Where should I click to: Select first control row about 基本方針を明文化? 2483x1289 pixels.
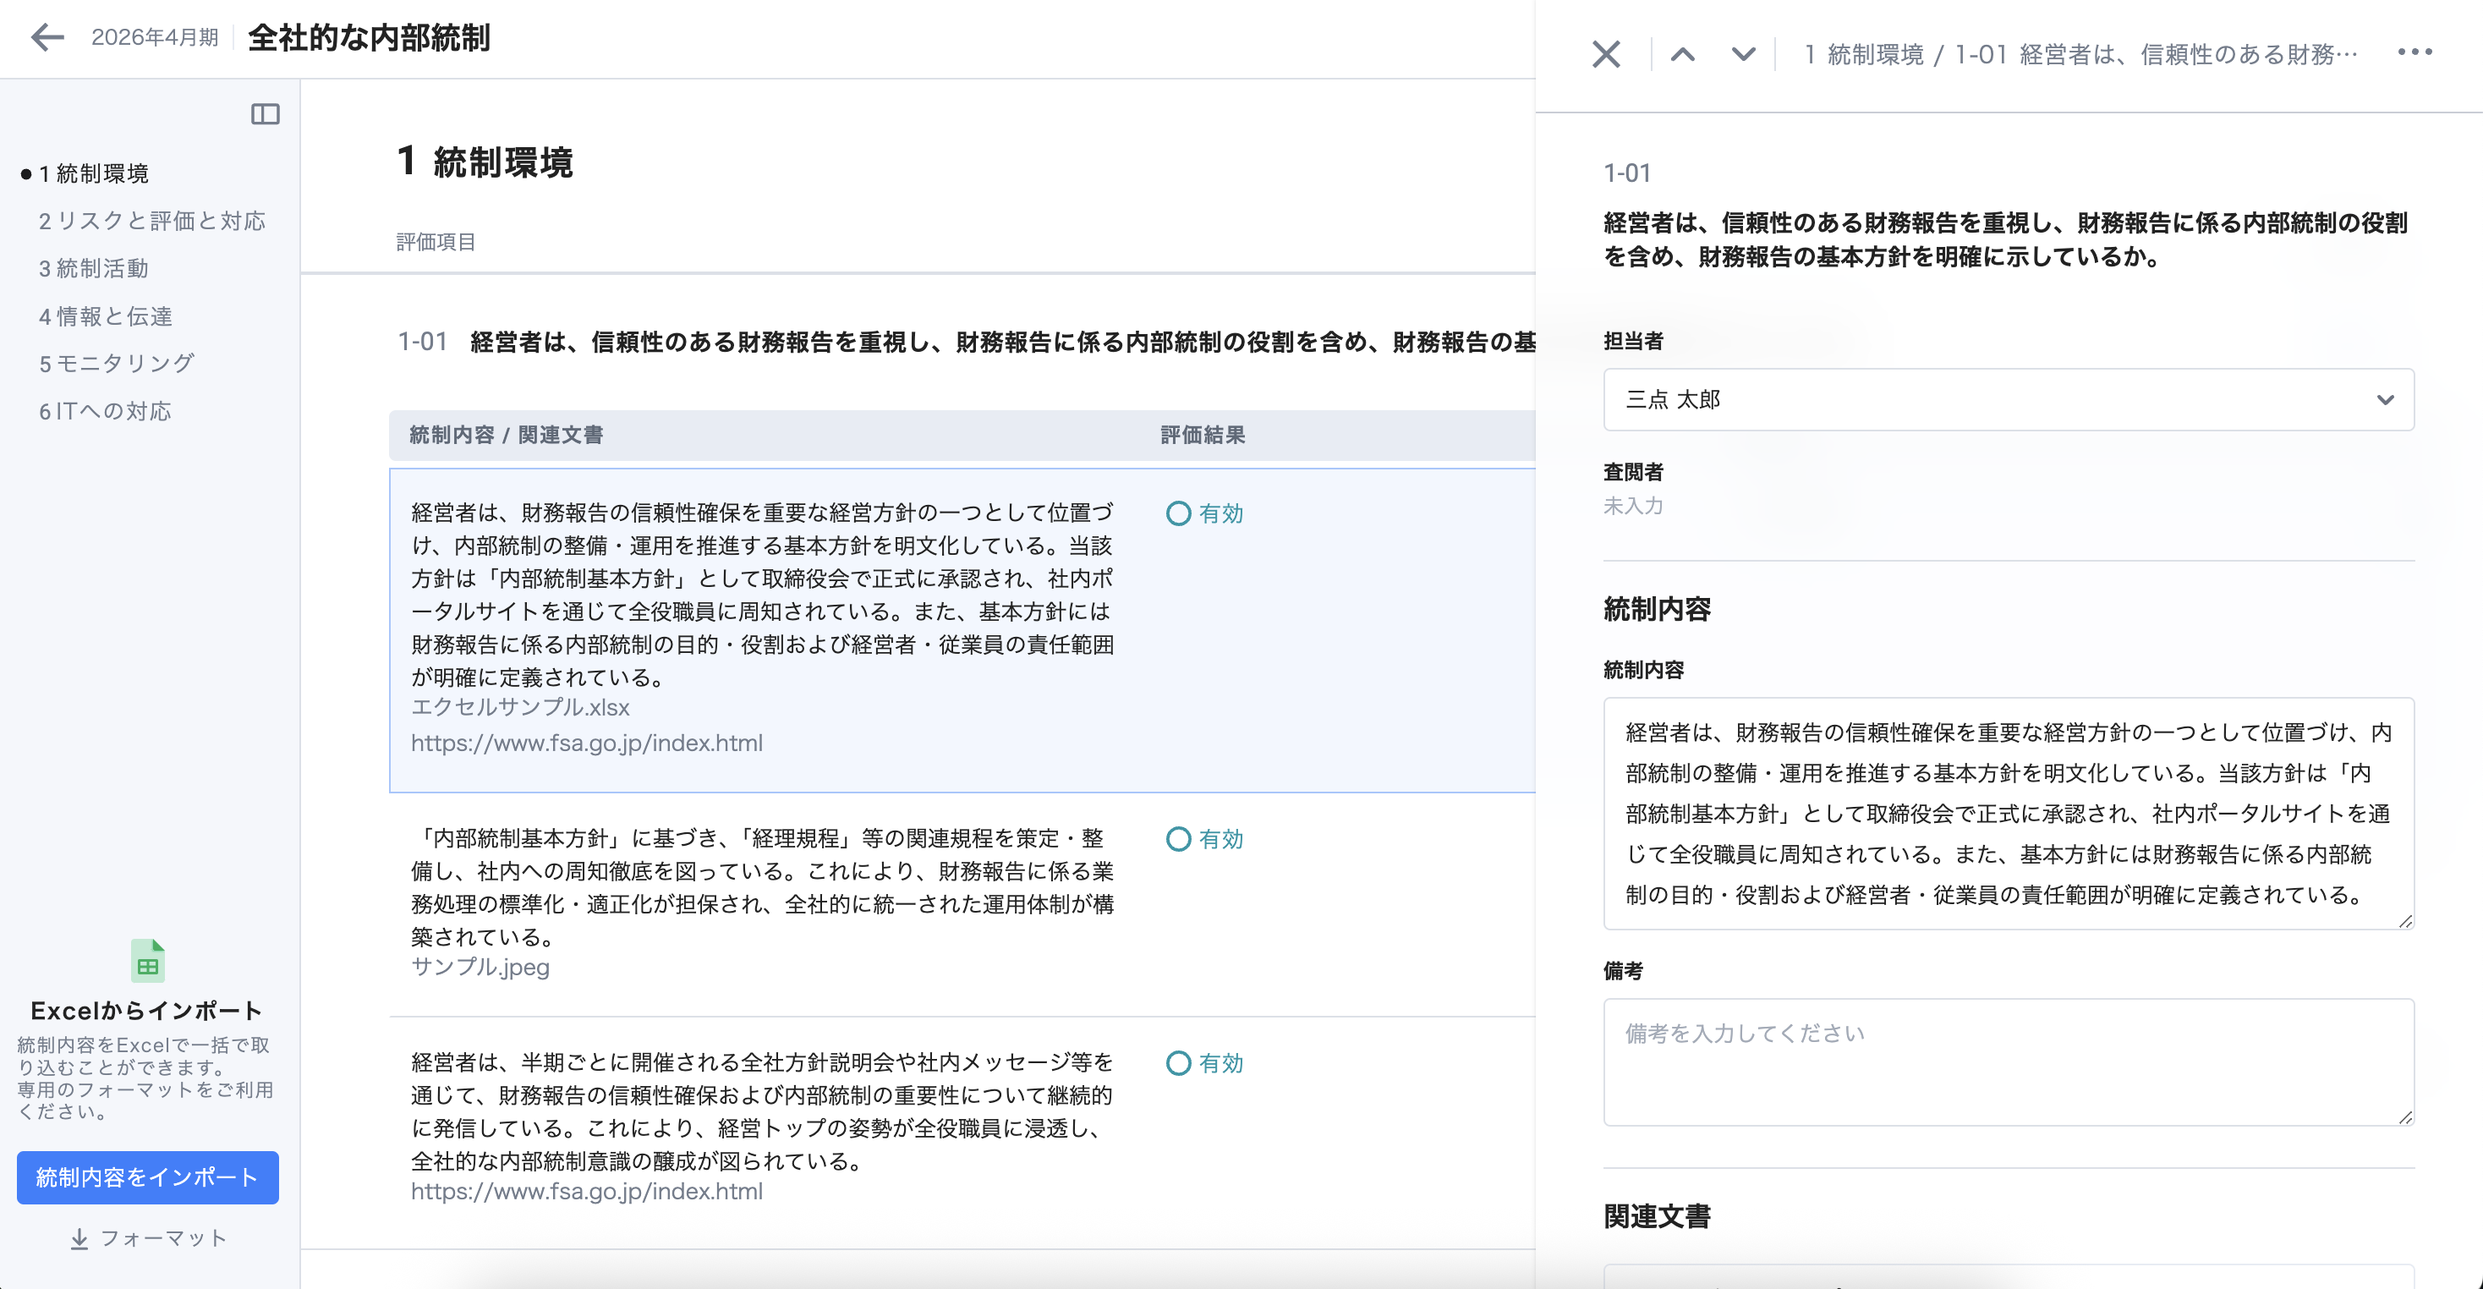pyautogui.click(x=962, y=630)
